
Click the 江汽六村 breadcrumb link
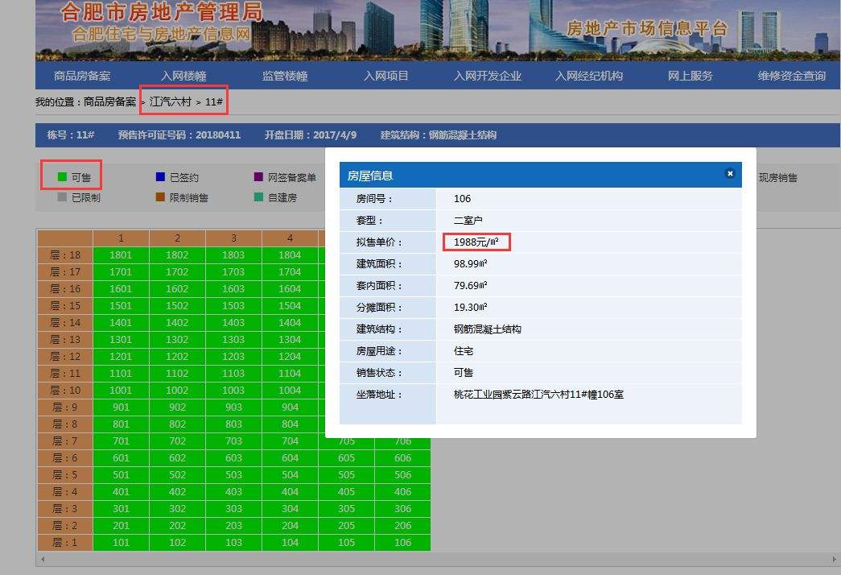tap(171, 101)
